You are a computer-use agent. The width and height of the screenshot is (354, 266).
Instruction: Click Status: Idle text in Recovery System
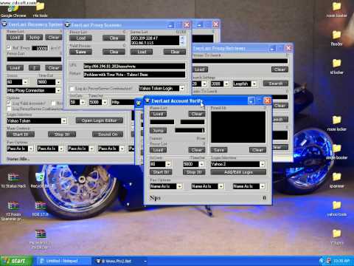pos(18,159)
